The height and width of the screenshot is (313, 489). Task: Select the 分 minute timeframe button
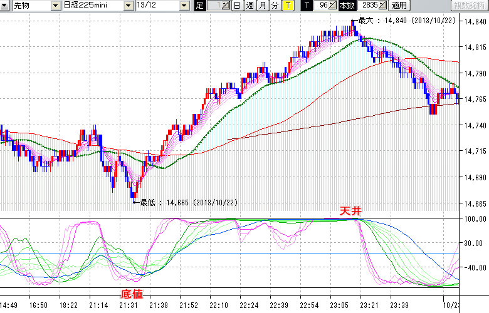click(275, 5)
